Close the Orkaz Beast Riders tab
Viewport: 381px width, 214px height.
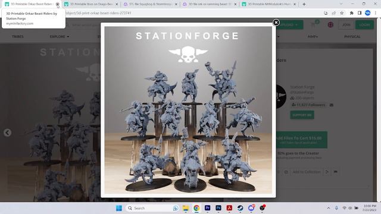coord(57,4)
